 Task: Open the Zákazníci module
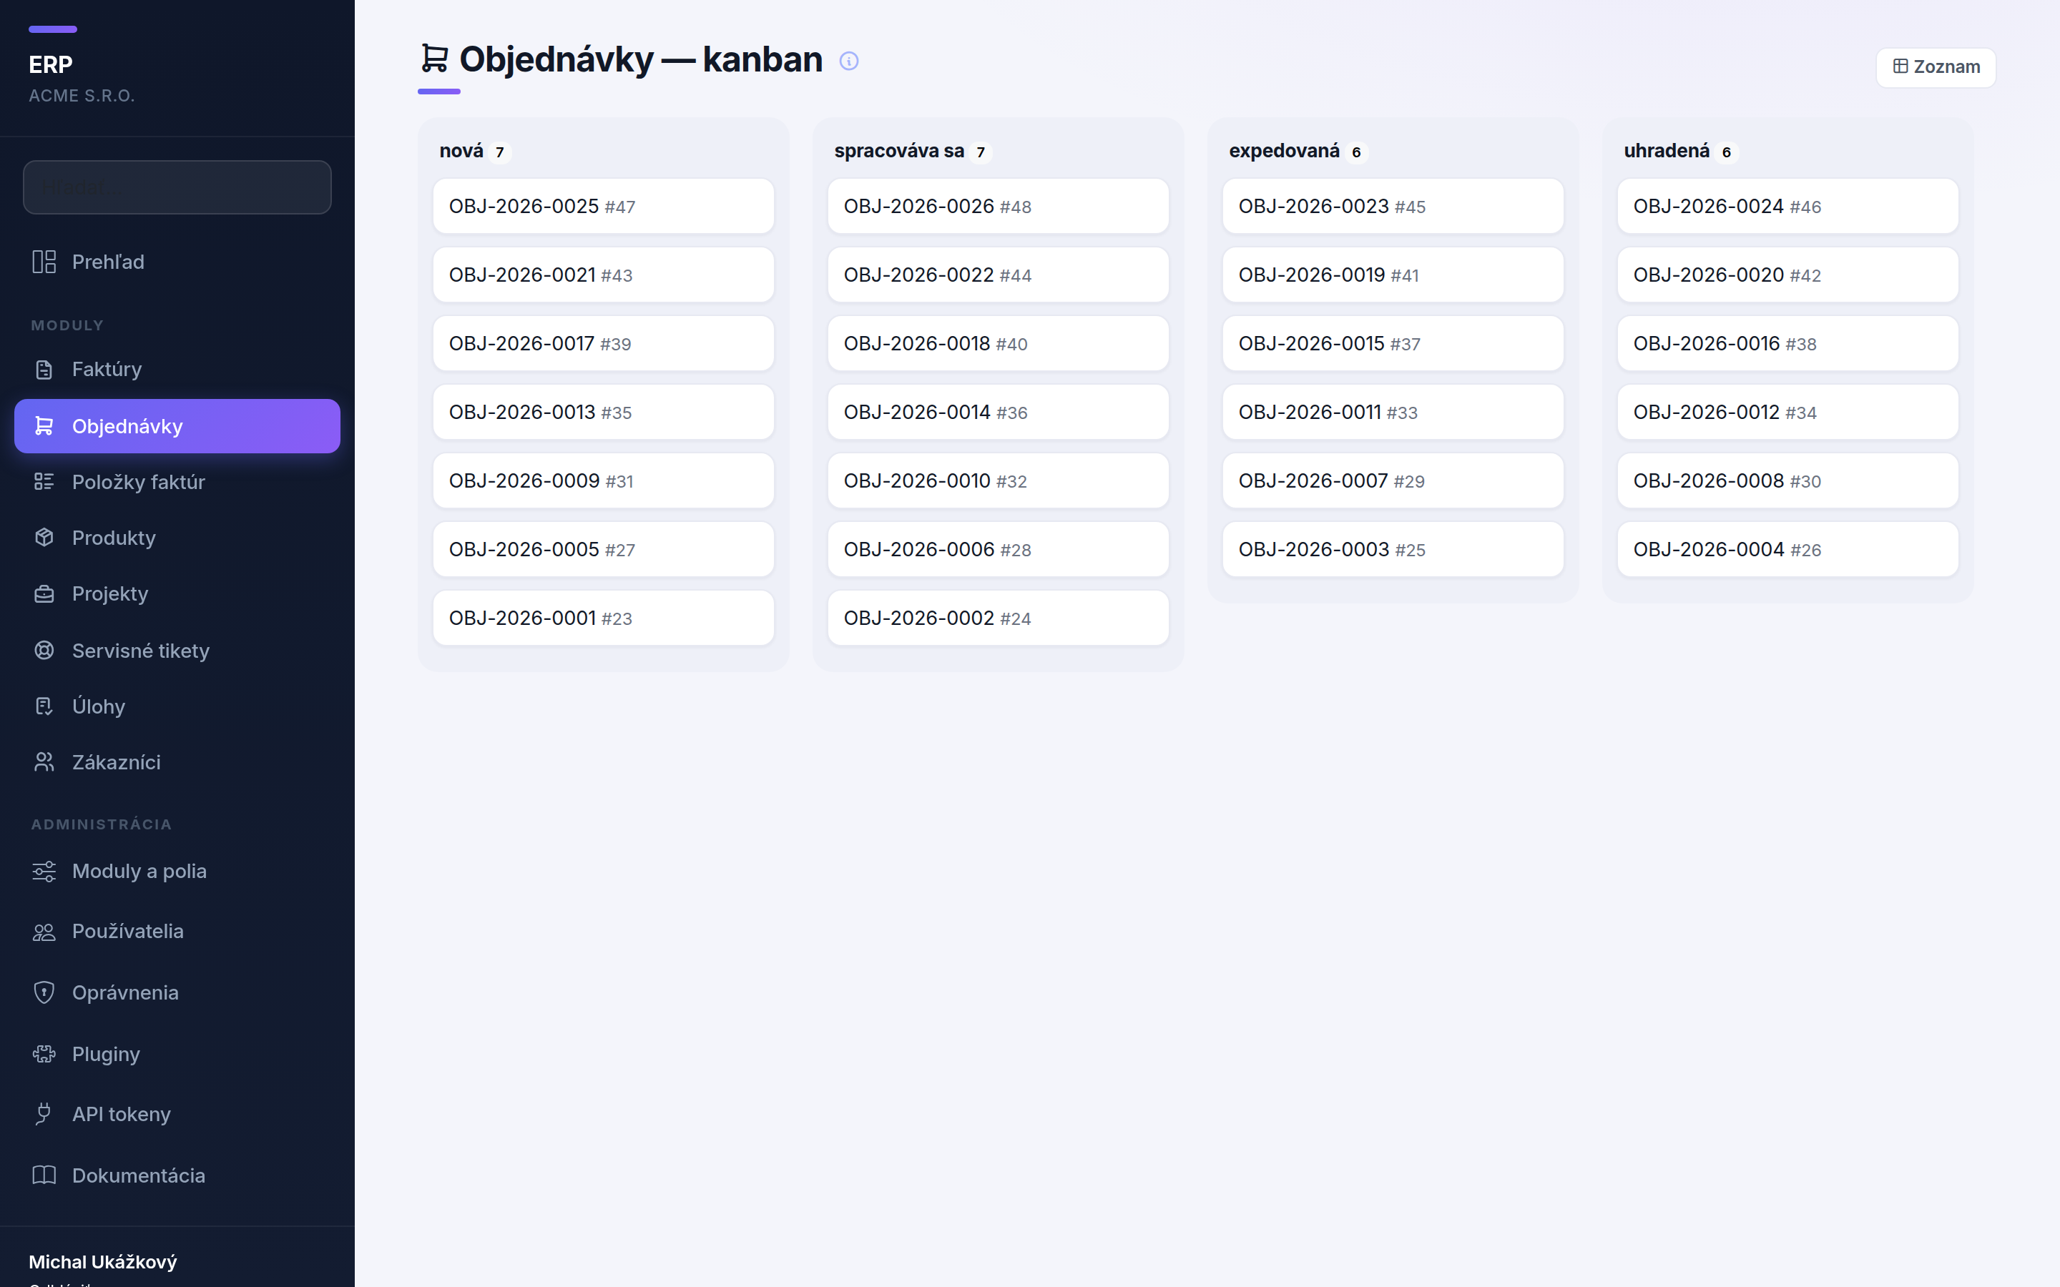click(x=177, y=761)
